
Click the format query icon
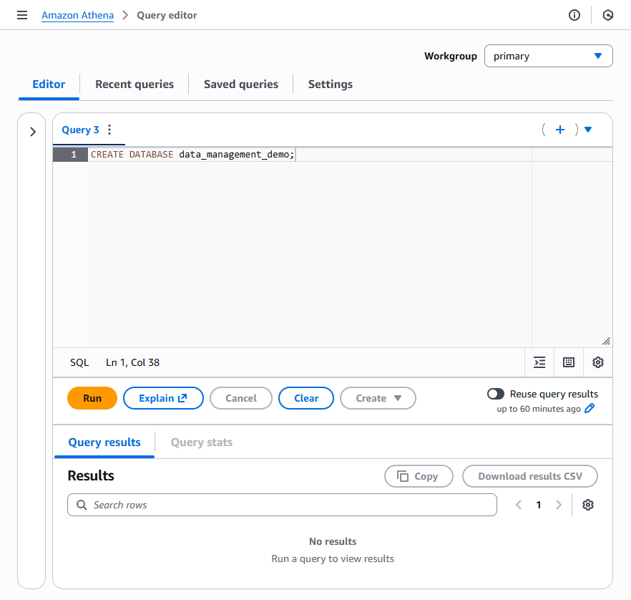[x=539, y=362]
